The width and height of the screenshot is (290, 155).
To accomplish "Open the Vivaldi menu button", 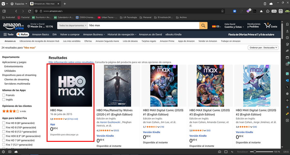I will point(3,4).
